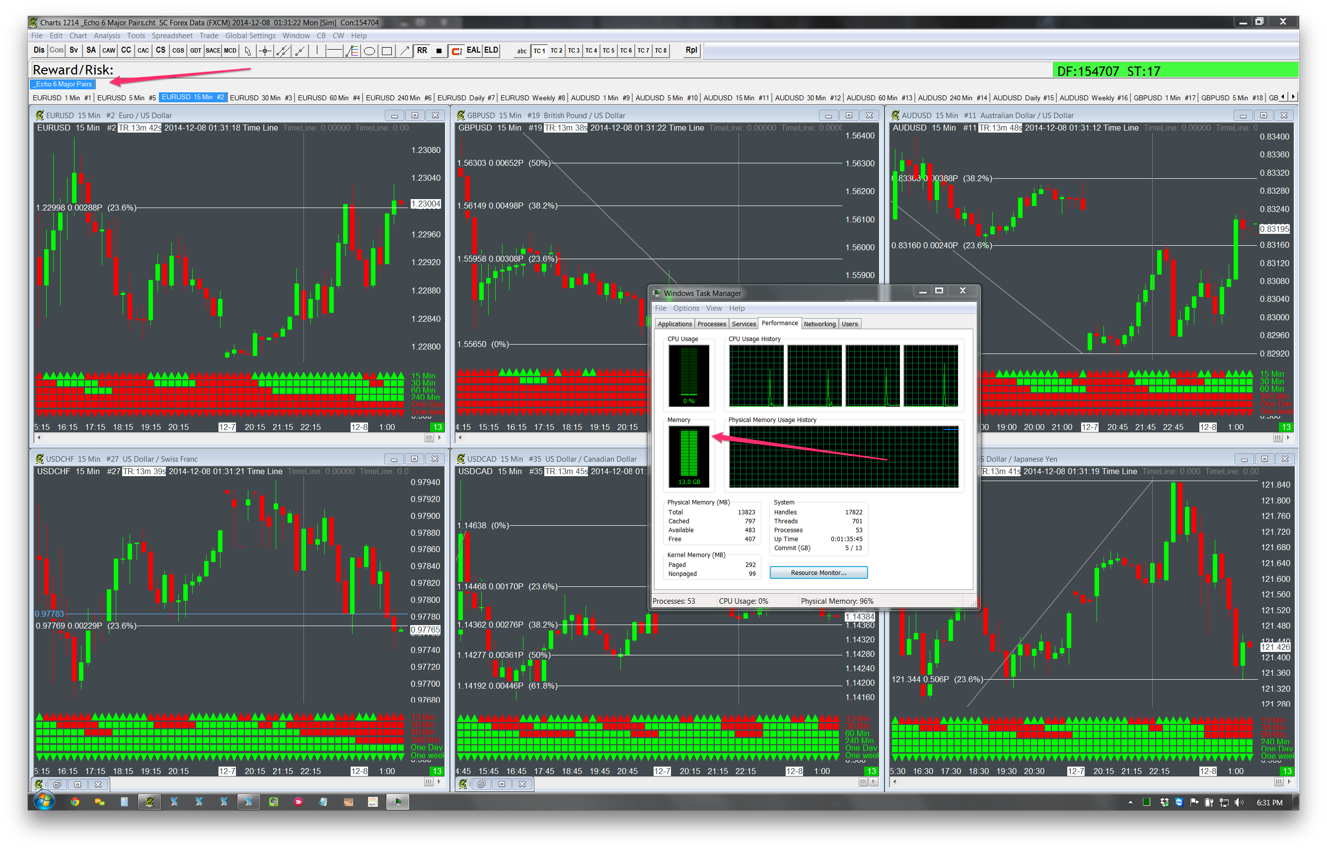Activate the chart crosshair tool
Viewport: 1327px width, 850px height.
point(266,51)
